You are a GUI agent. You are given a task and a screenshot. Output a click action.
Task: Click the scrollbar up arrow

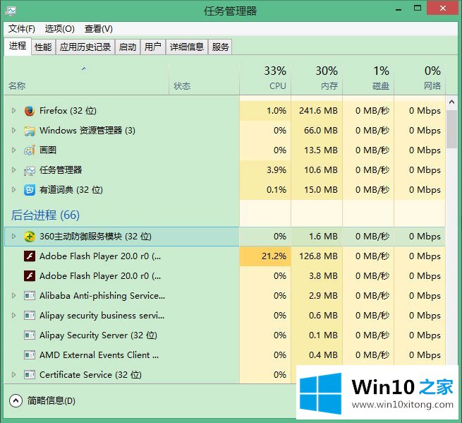[x=451, y=102]
